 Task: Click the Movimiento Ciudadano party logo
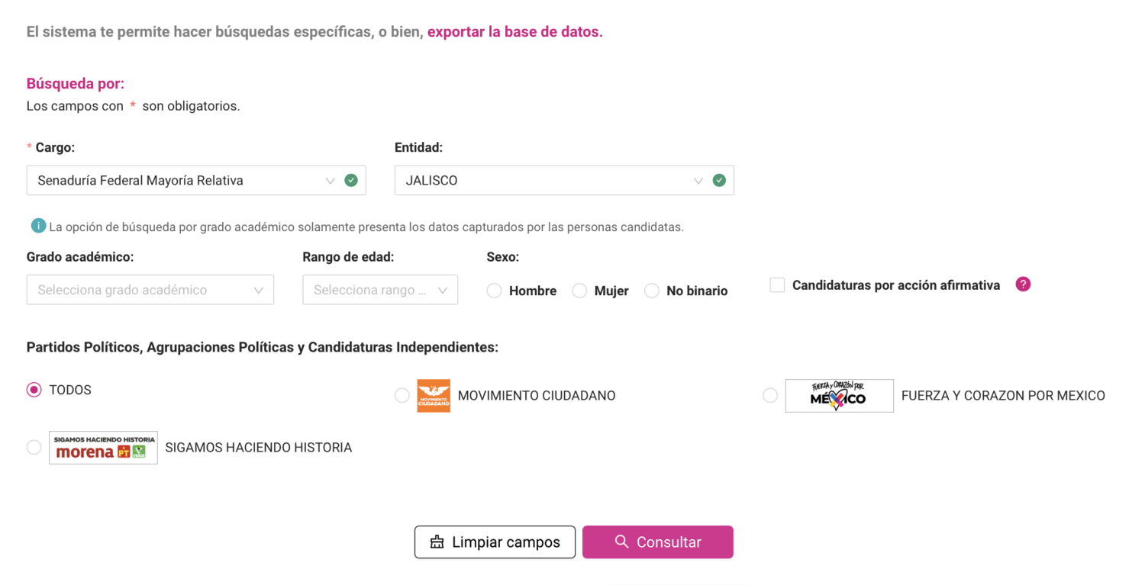(433, 396)
